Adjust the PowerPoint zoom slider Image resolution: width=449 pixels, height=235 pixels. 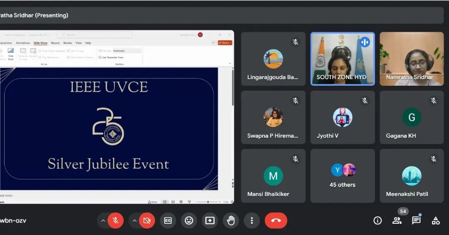[208, 202]
